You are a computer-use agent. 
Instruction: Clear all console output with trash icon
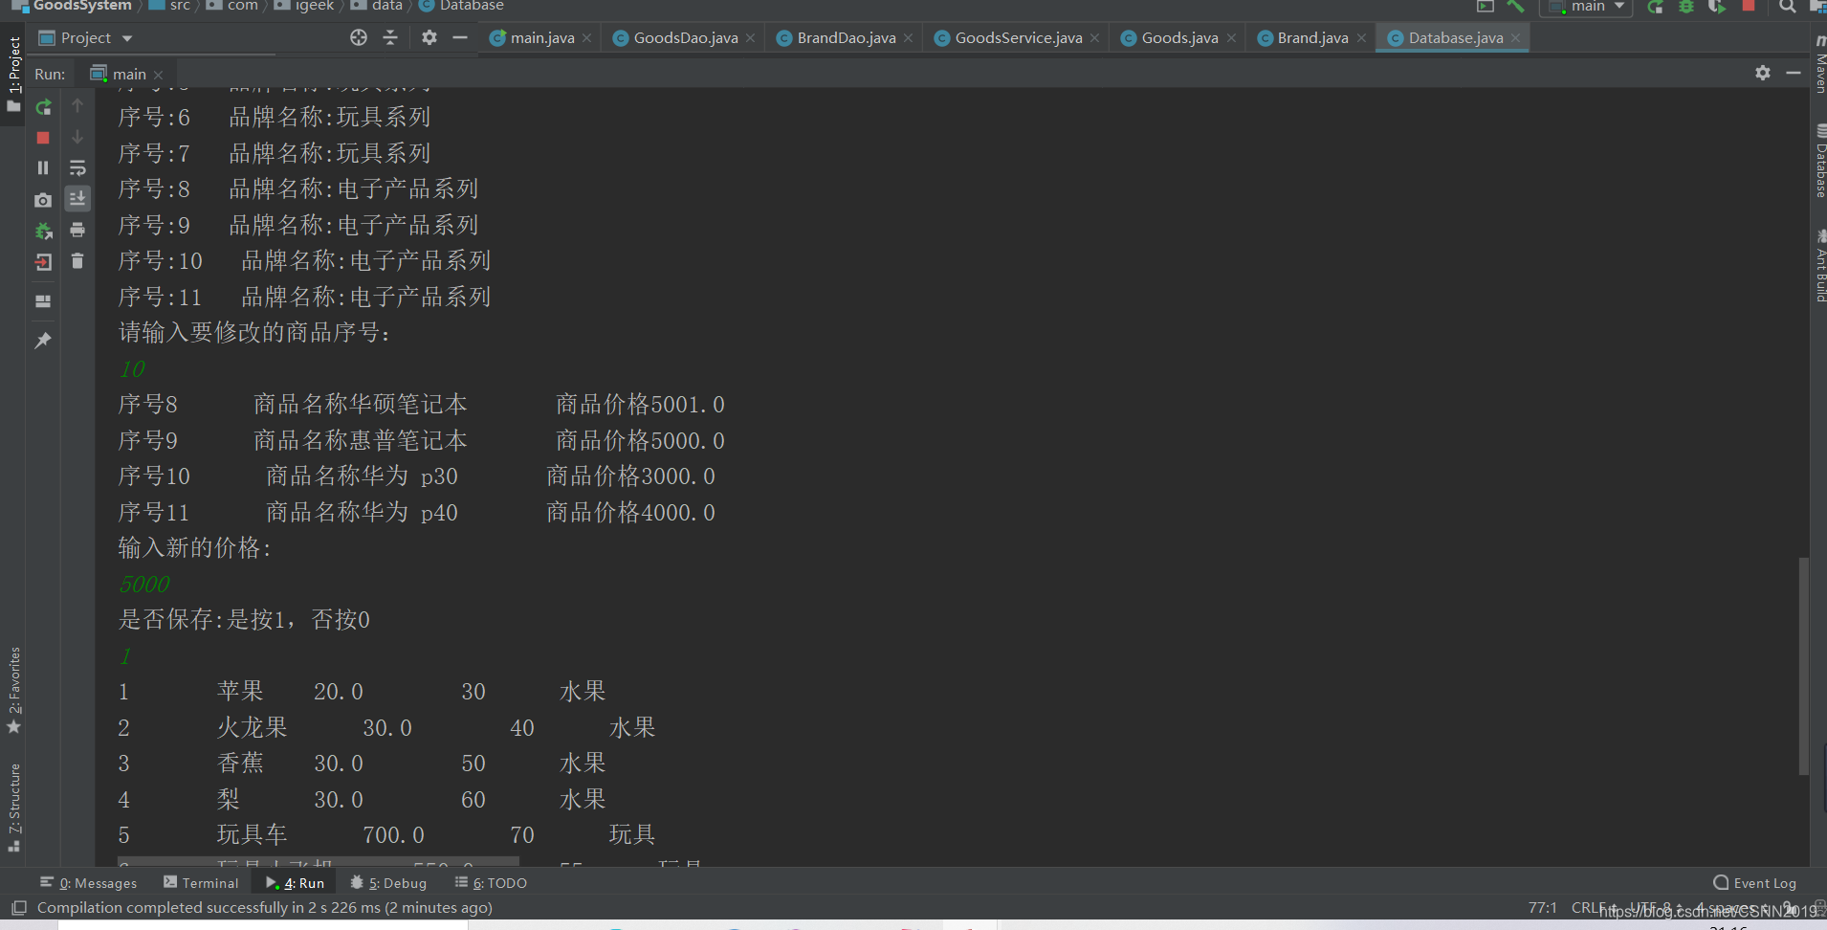[x=77, y=260]
